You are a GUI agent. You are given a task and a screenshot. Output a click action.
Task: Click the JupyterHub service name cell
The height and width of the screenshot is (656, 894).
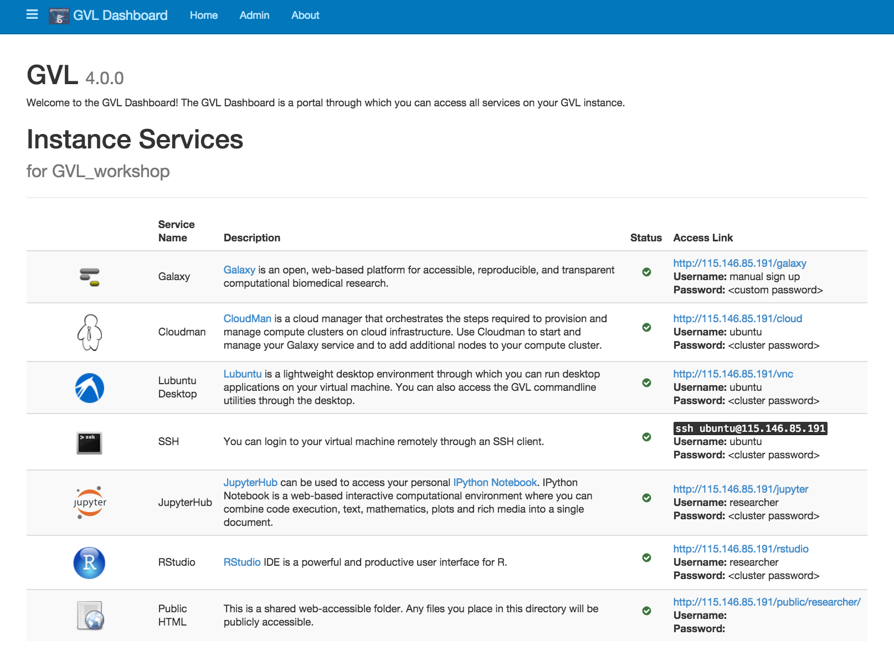[x=185, y=502]
